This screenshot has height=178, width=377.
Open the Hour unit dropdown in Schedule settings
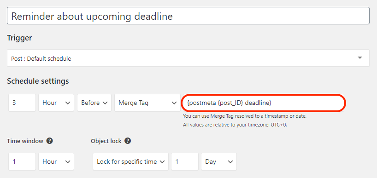[x=56, y=103]
